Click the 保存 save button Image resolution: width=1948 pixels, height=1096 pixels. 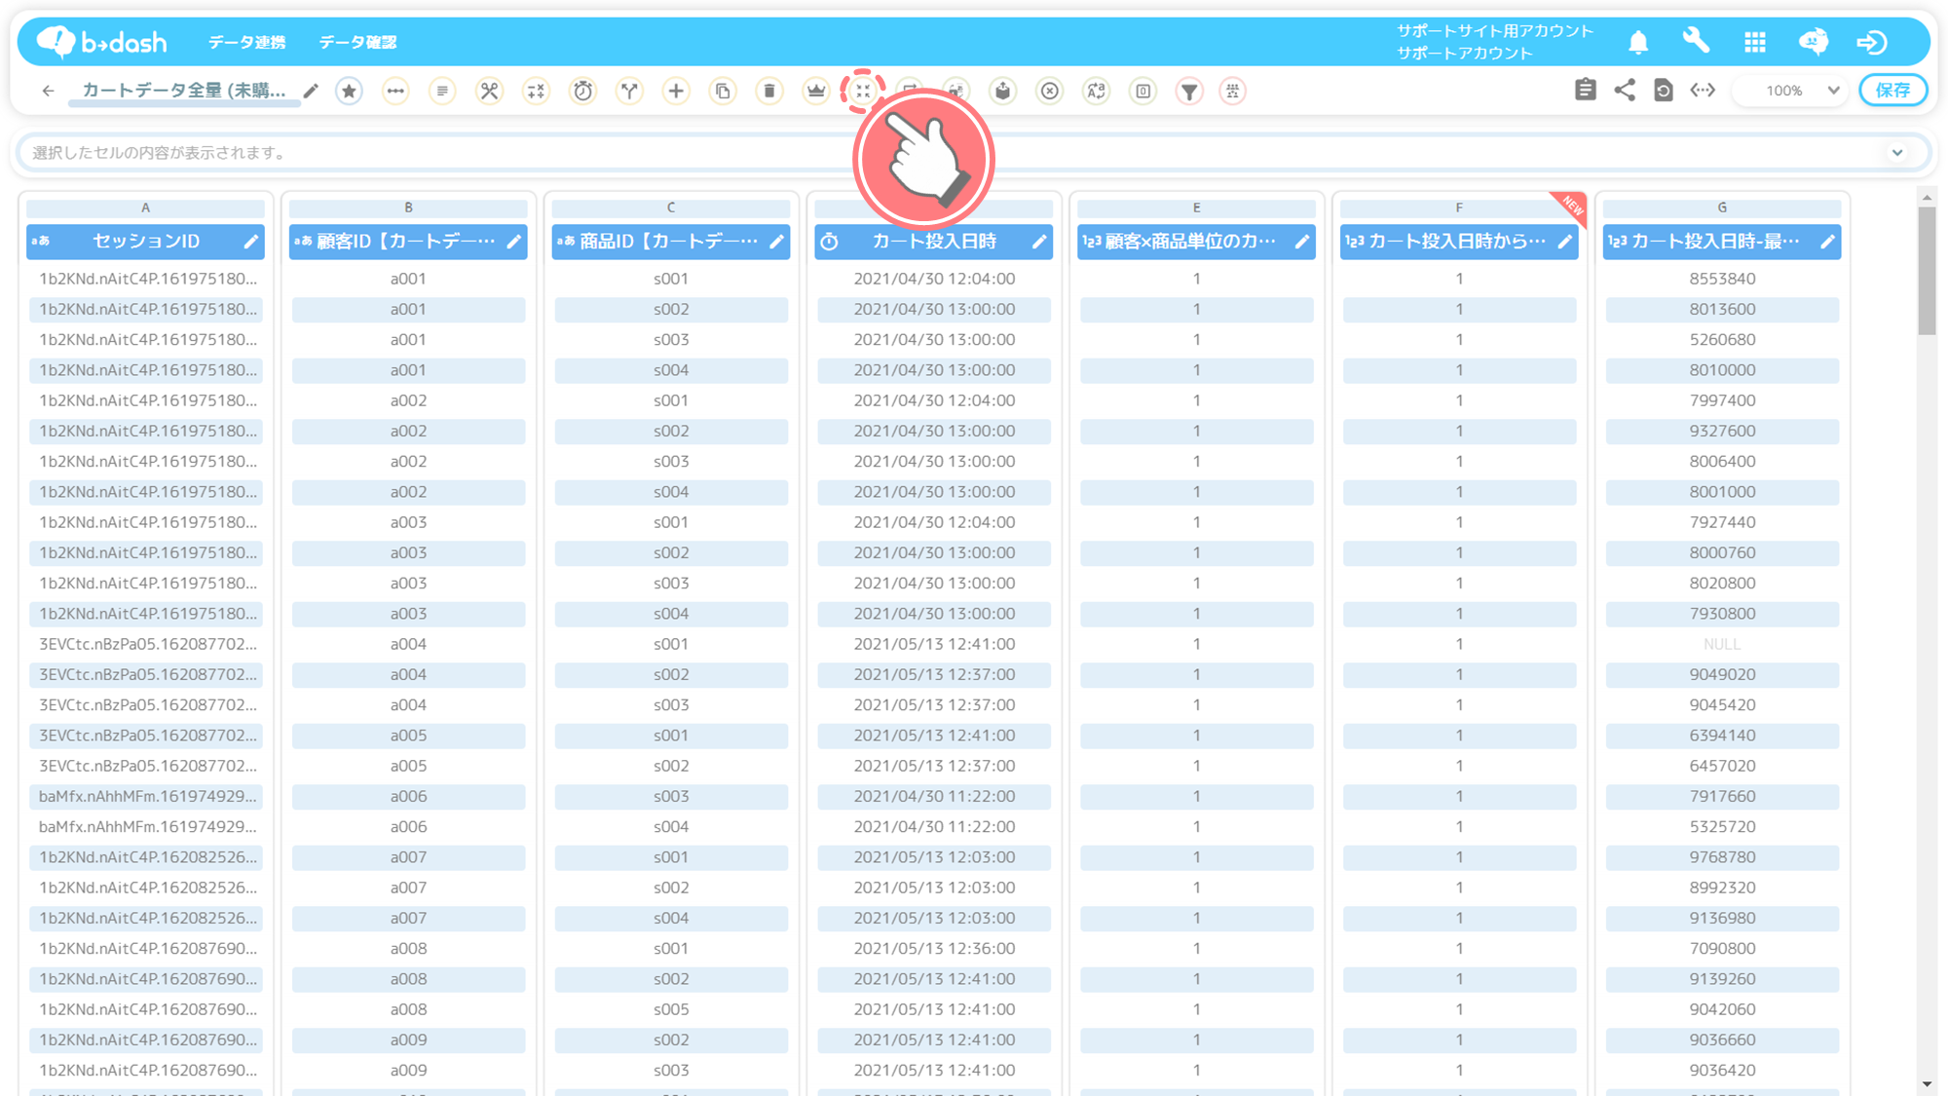click(x=1892, y=91)
